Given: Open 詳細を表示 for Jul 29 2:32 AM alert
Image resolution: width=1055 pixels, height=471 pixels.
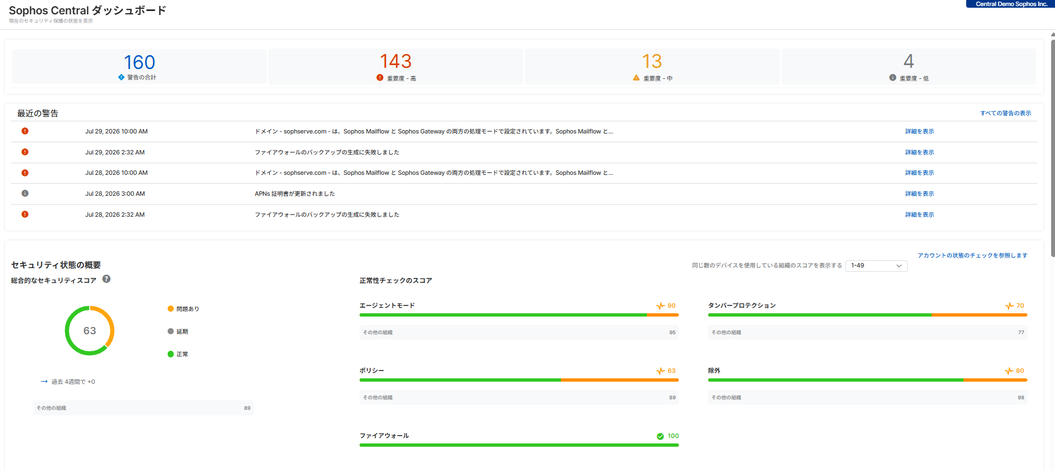Looking at the screenshot, I should 919,152.
